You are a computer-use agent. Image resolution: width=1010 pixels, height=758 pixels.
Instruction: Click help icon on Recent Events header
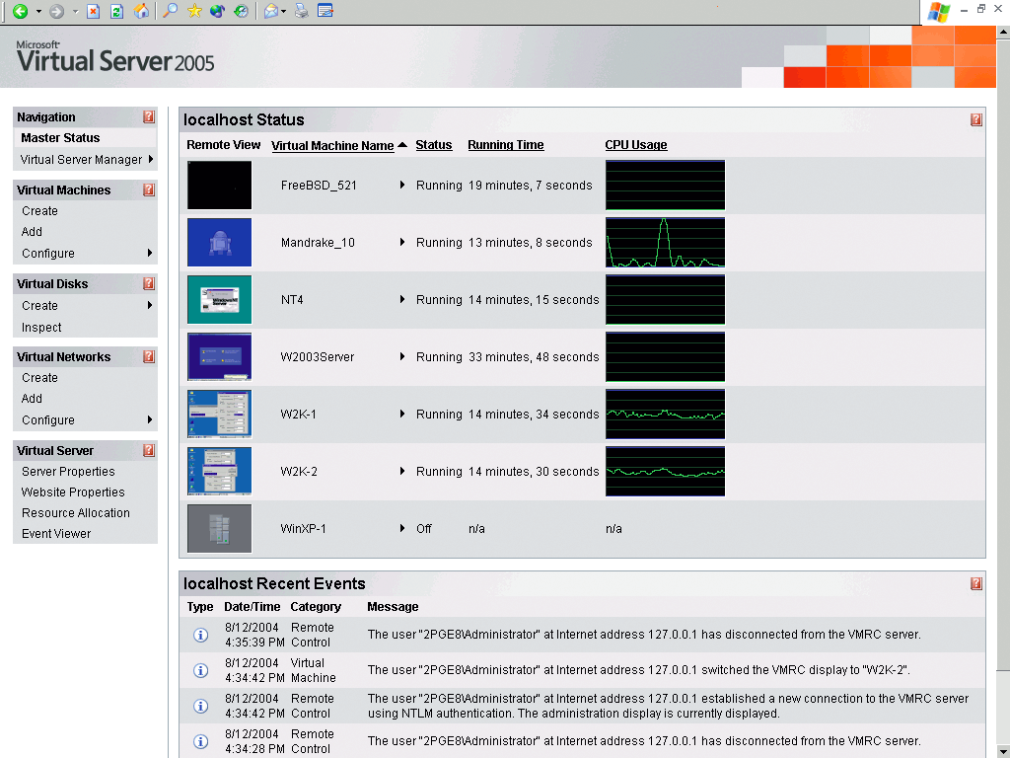coord(975,583)
